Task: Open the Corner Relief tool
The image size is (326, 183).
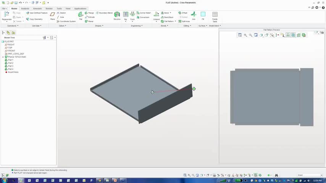Action: click(144, 13)
